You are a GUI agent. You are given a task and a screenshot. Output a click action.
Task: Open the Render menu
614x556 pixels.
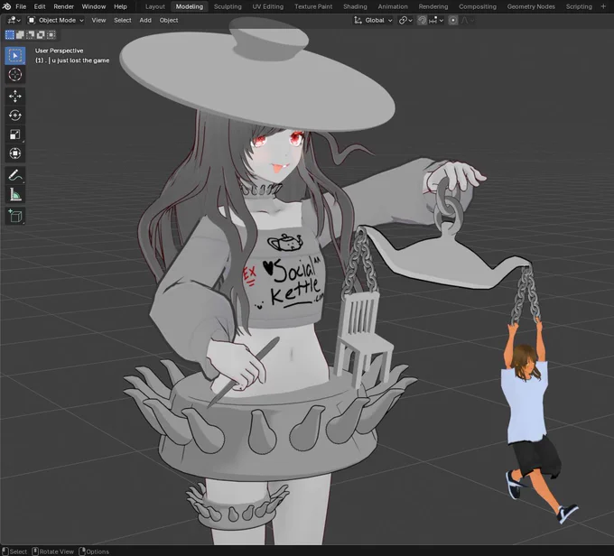[x=63, y=6]
